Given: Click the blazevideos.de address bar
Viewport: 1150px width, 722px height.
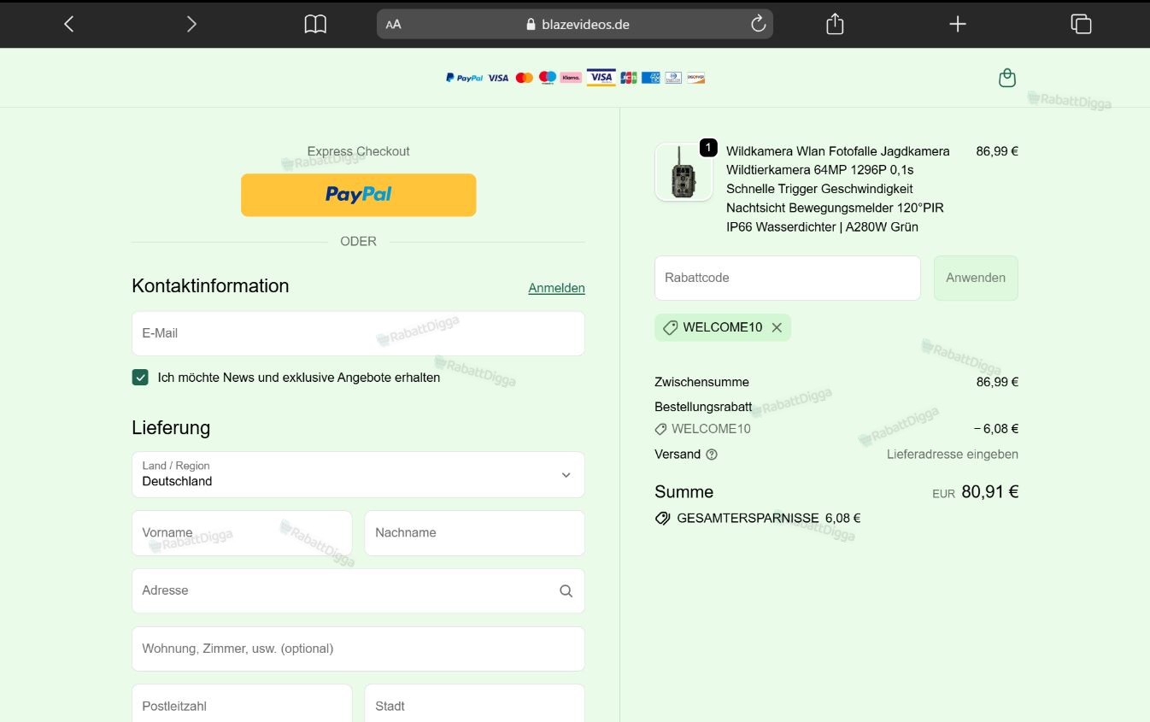Looking at the screenshot, I should pos(574,24).
